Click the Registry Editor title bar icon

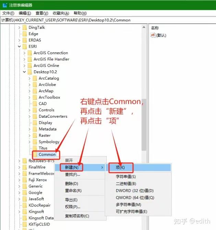pyautogui.click(x=5, y=5)
